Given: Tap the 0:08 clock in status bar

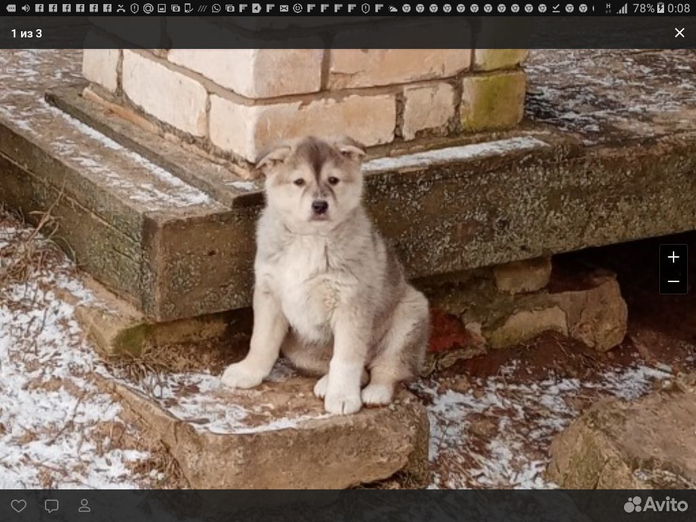Looking at the screenshot, I should (x=677, y=8).
